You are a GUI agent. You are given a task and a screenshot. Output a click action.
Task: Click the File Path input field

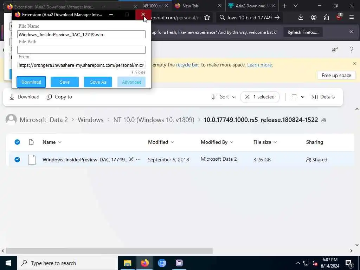(x=81, y=50)
